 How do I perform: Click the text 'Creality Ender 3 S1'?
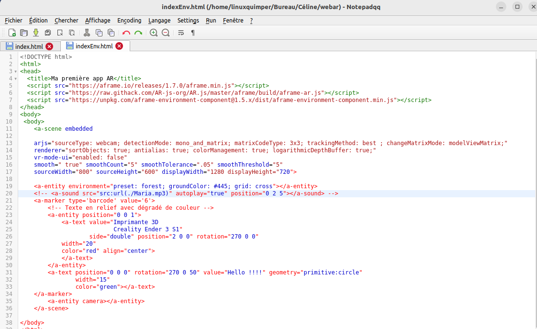pos(146,229)
